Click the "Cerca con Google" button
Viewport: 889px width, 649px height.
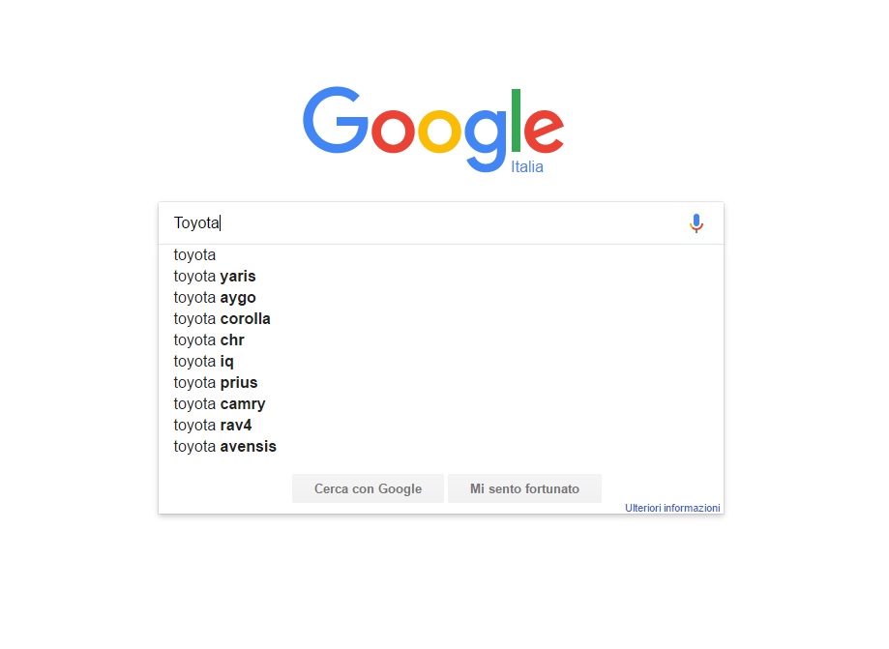tap(368, 488)
